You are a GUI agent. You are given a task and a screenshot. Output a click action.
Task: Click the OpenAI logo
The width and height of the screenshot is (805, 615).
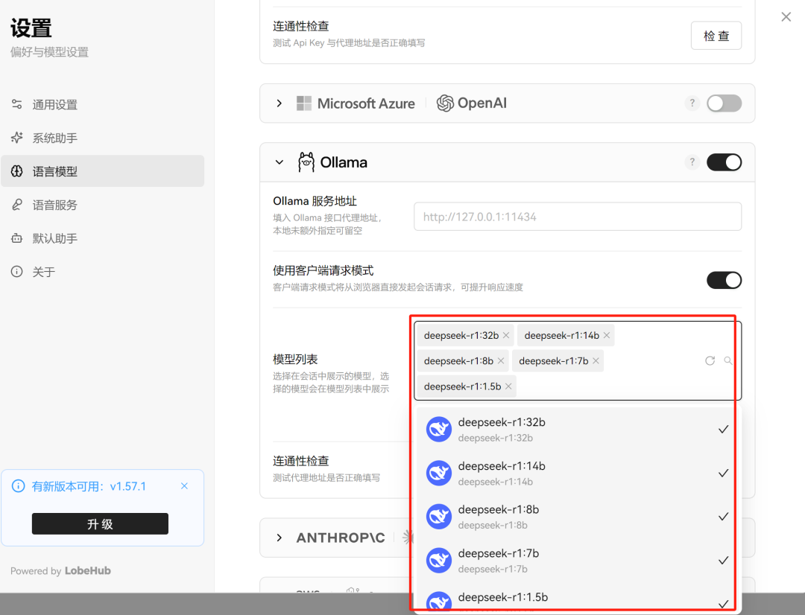[x=471, y=103]
